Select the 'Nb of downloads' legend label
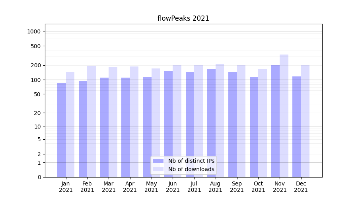This screenshot has height=199, width=358. click(191, 169)
